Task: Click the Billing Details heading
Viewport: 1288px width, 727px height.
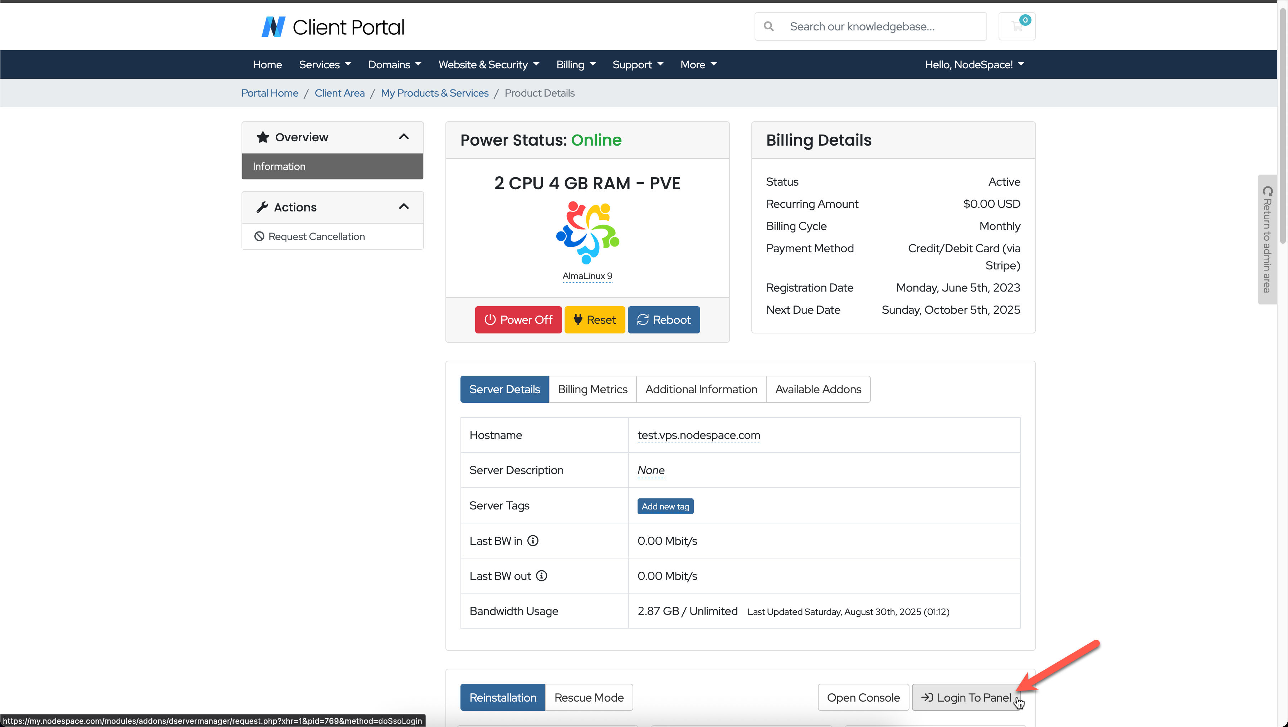Action: pos(819,140)
